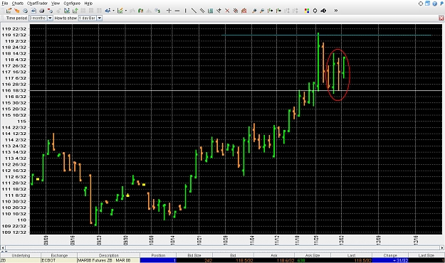Click the Bid Size column header
This screenshot has width=445, height=263.
(194, 255)
